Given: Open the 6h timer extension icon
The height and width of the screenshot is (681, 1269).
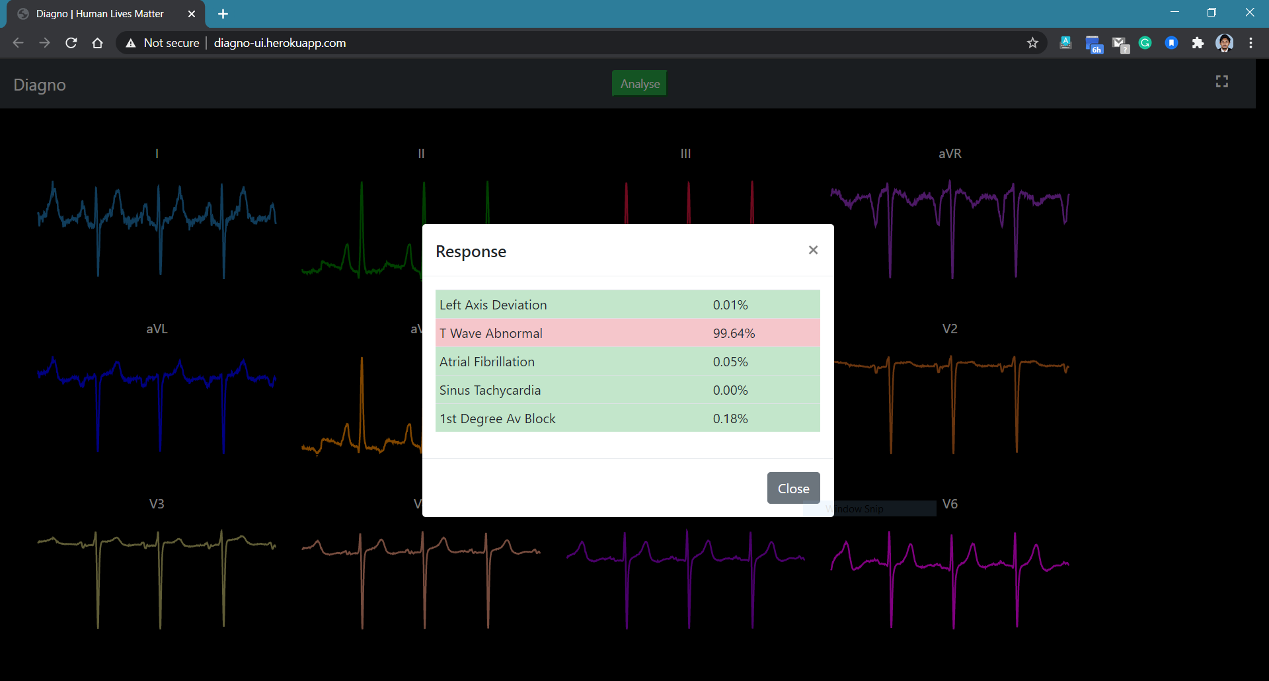Looking at the screenshot, I should tap(1094, 44).
